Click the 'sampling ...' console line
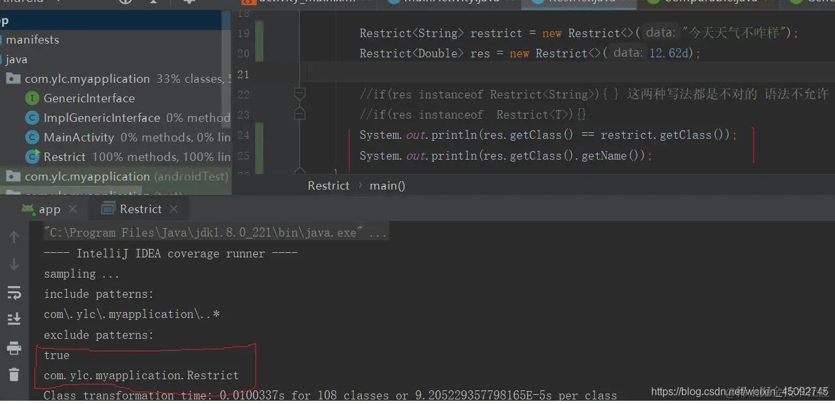 81,274
